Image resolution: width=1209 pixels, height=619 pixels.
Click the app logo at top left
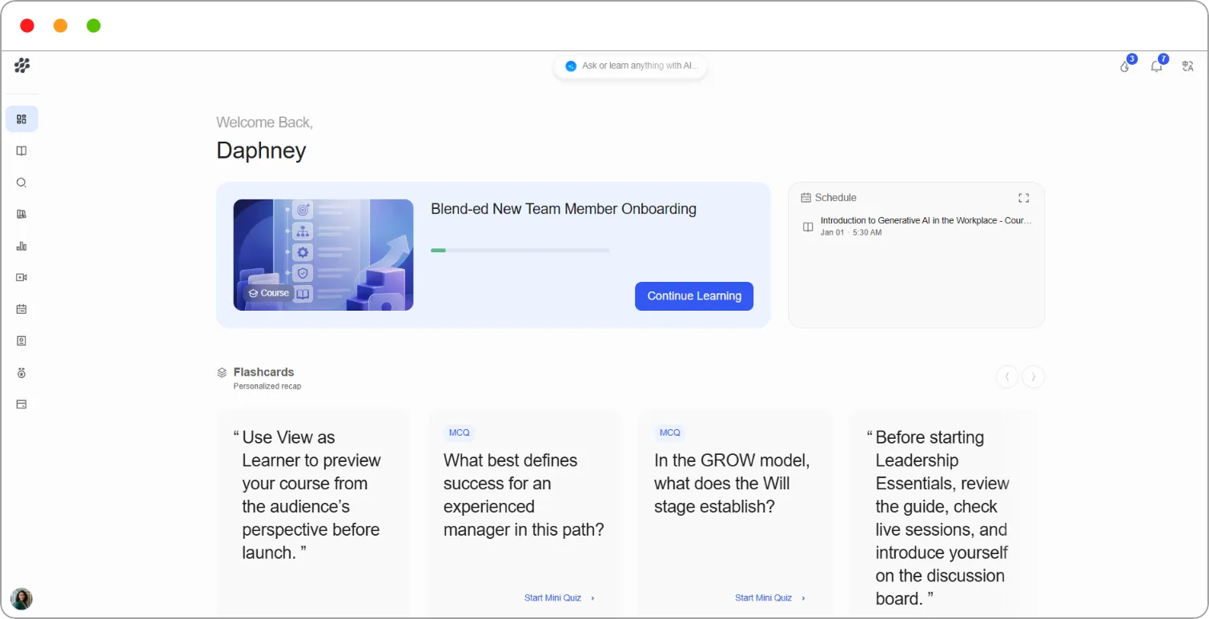pyautogui.click(x=22, y=66)
